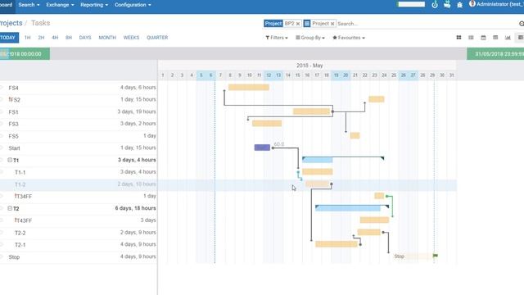Open the Favourites dropdown

pos(349,38)
